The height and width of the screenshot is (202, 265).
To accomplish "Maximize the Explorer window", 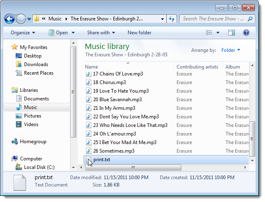I will (235, 8).
